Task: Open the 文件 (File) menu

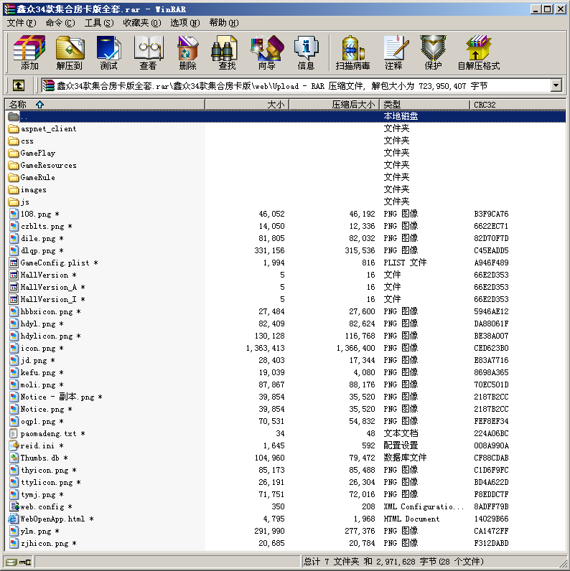Action: click(22, 22)
